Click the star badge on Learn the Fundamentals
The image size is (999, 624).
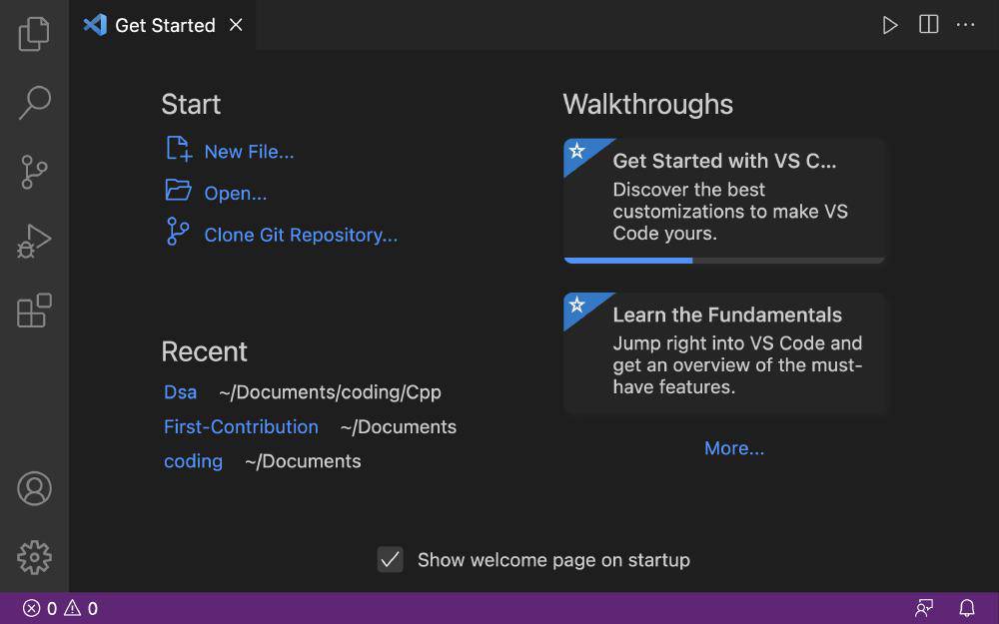pyautogui.click(x=577, y=305)
